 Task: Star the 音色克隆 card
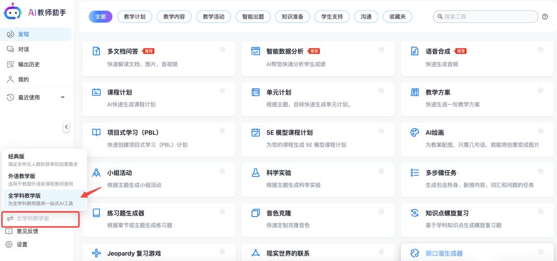(381, 211)
